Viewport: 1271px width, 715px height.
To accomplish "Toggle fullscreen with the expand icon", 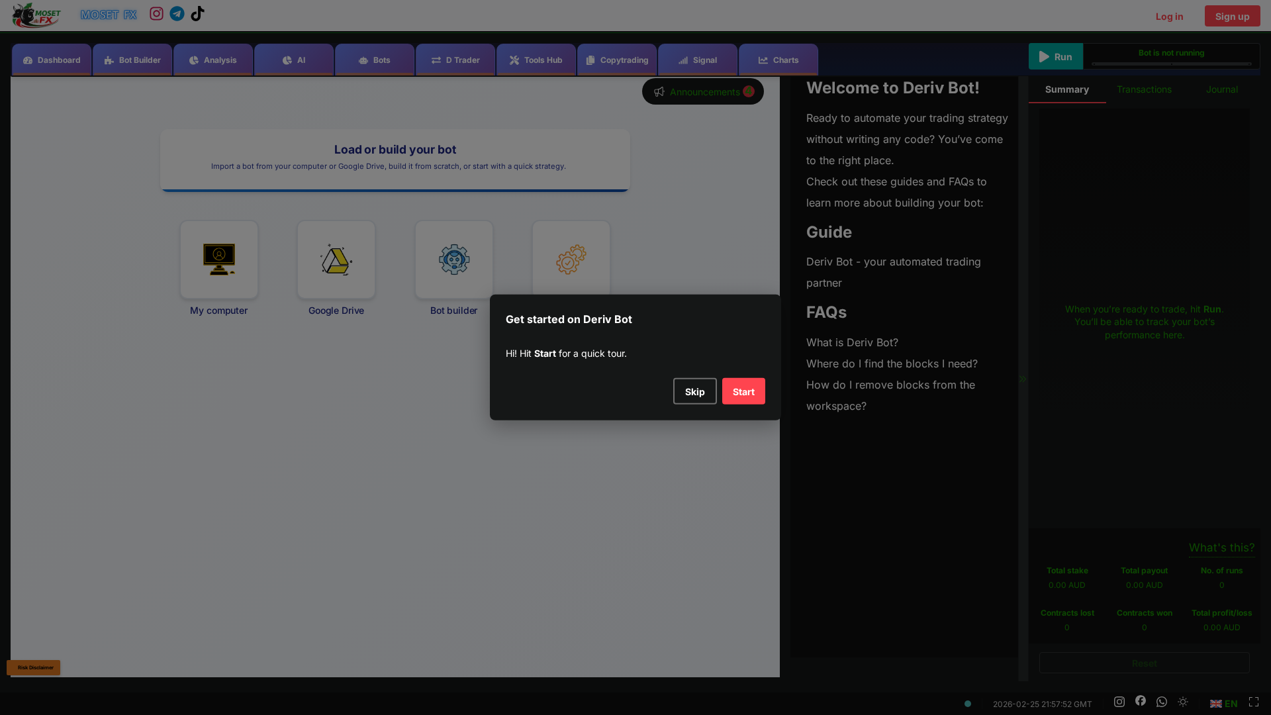I will coord(1254,702).
